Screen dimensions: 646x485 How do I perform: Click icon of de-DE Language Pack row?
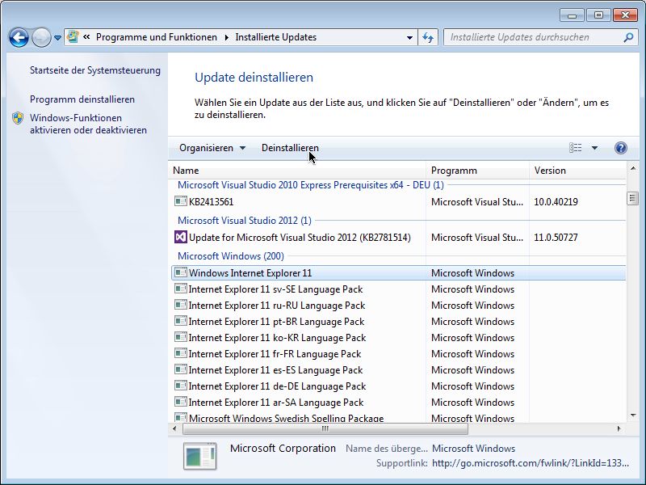180,386
